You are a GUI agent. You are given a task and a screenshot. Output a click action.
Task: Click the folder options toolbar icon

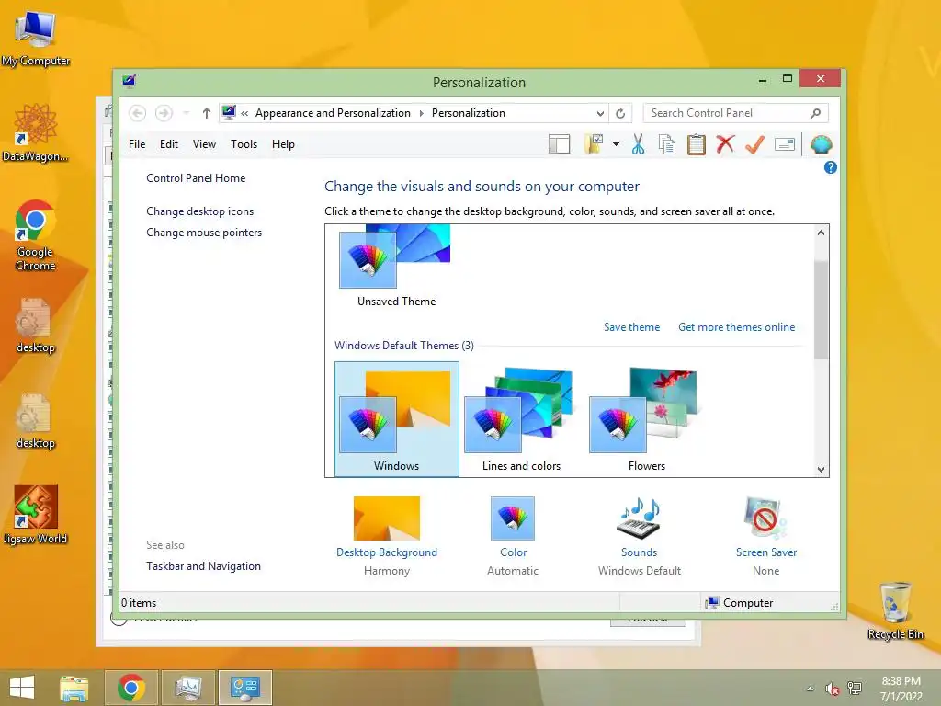coord(594,144)
